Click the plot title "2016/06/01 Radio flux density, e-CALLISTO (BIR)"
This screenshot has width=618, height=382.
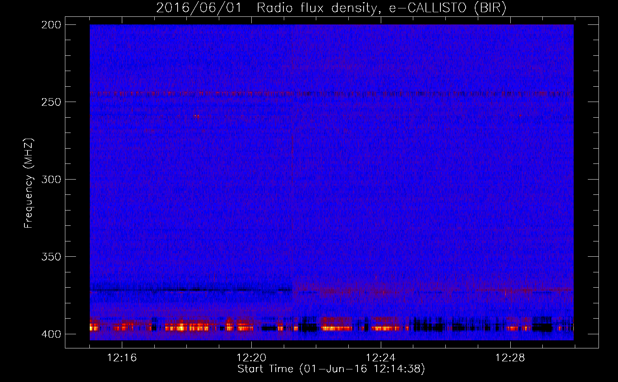[331, 8]
